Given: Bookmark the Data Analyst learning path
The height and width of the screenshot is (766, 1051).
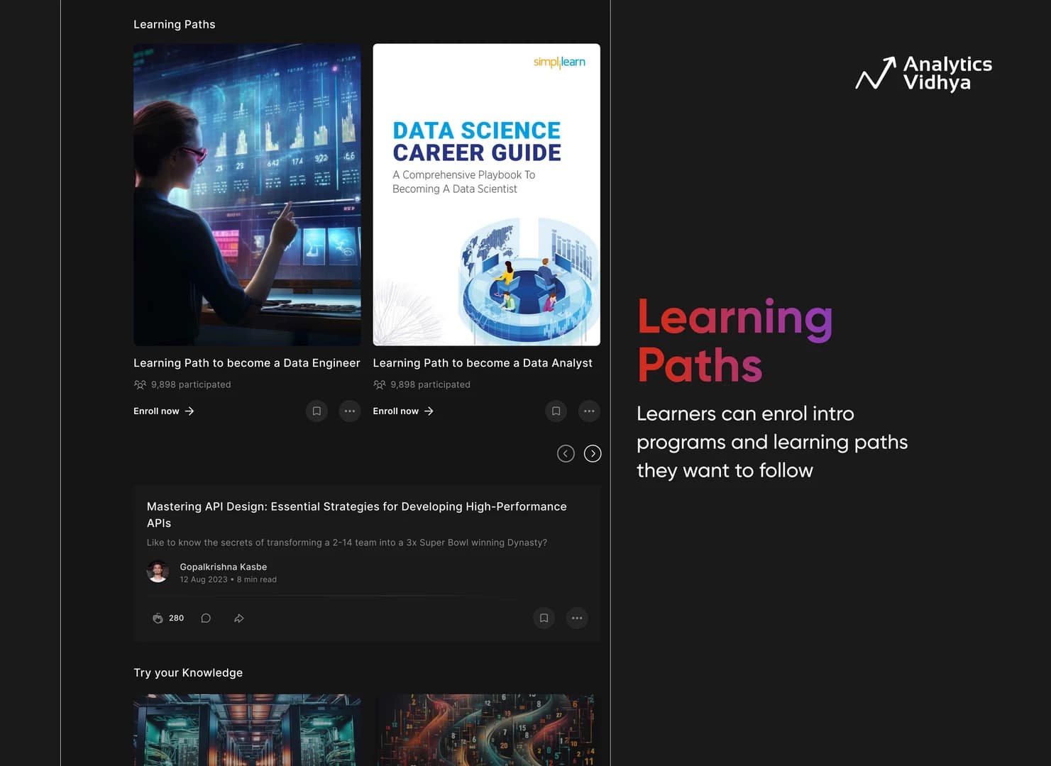Looking at the screenshot, I should (x=556, y=411).
